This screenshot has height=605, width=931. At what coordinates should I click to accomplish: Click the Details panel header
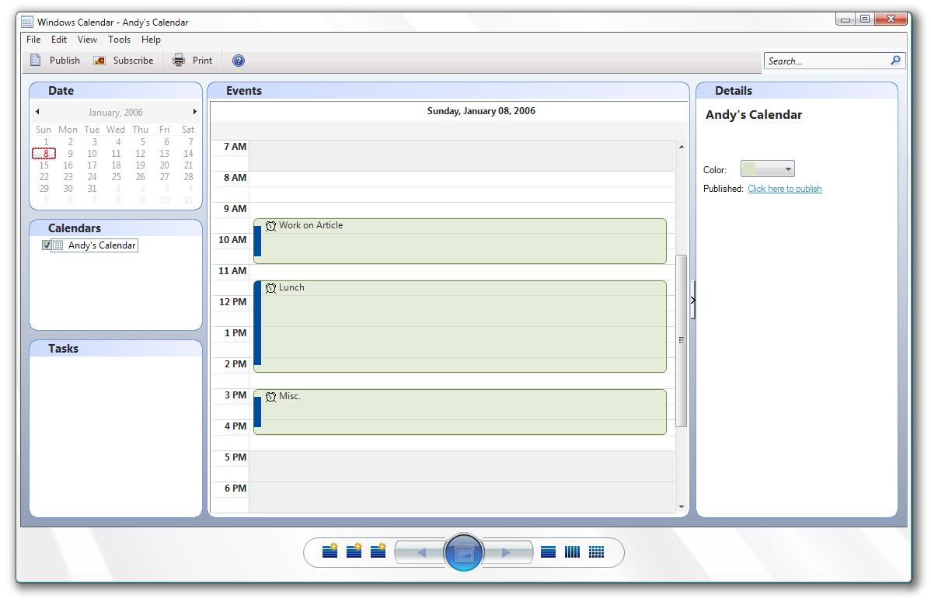pyautogui.click(x=797, y=91)
